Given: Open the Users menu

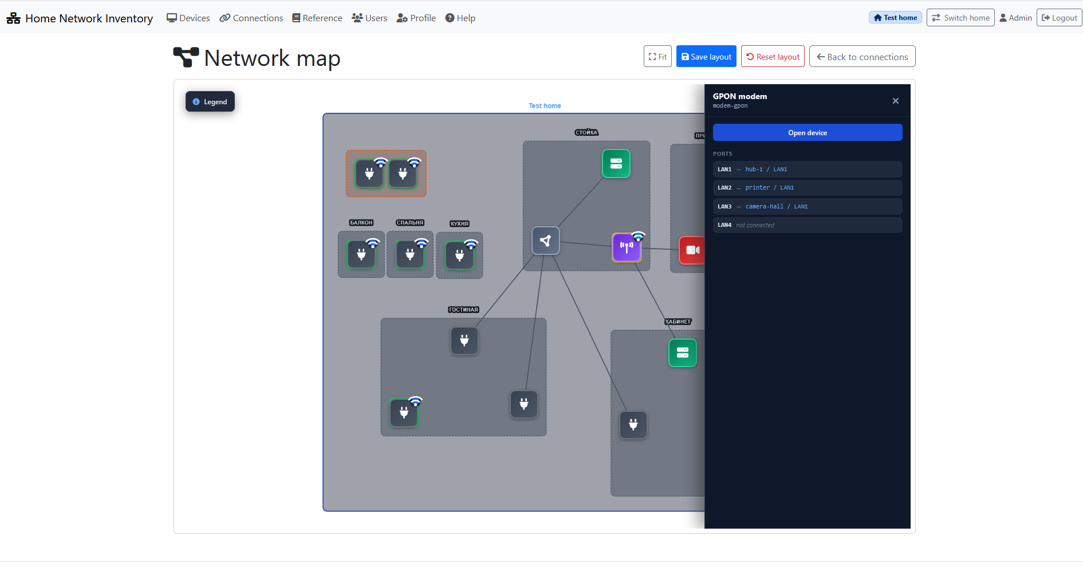Looking at the screenshot, I should point(369,18).
